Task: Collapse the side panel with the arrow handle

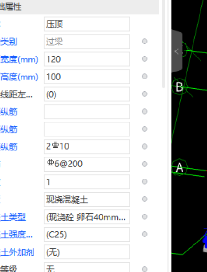Action: 177,51
